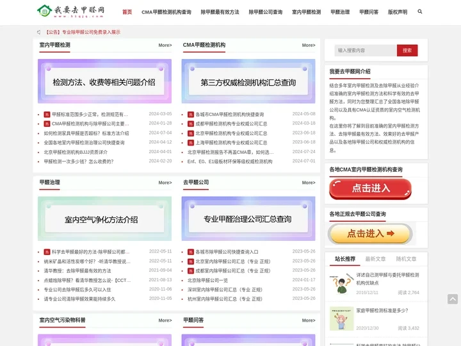The image size is (461, 346).
Task: Open article 深圳室内除甲醛公司汇总
Action: coord(225,290)
